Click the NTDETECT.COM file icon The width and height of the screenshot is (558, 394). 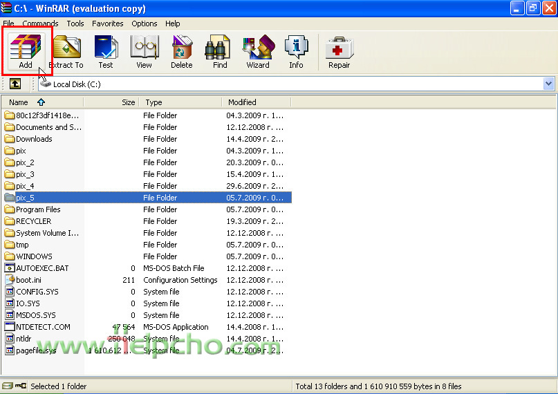(10, 327)
